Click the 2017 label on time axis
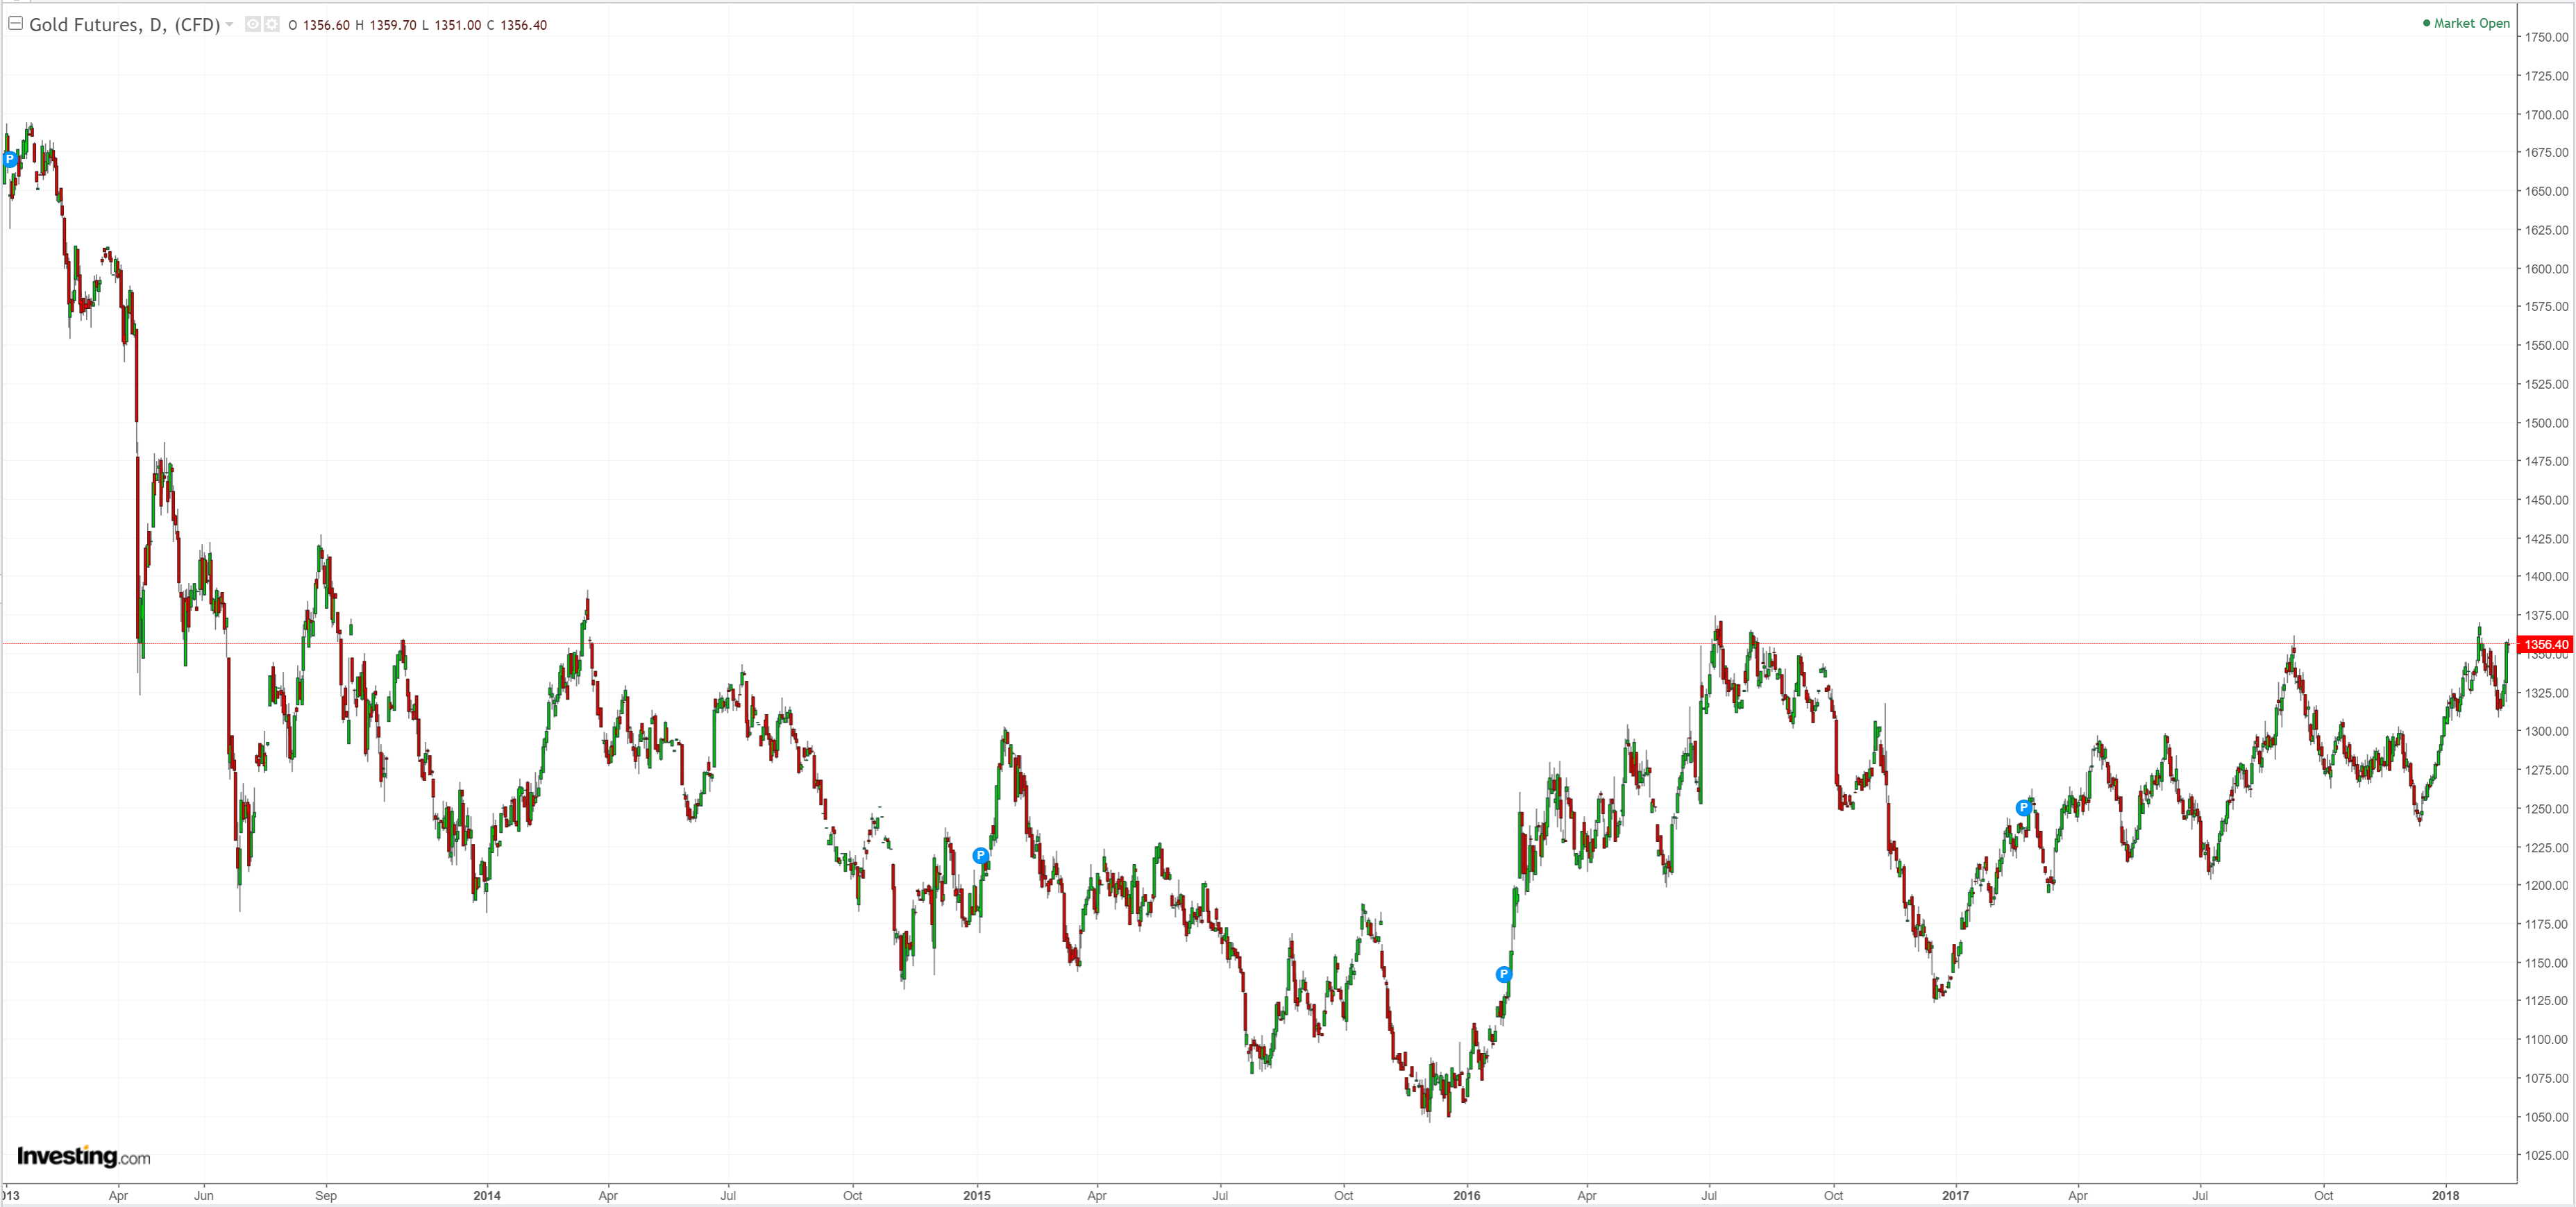The height and width of the screenshot is (1207, 2576). point(1955,1195)
